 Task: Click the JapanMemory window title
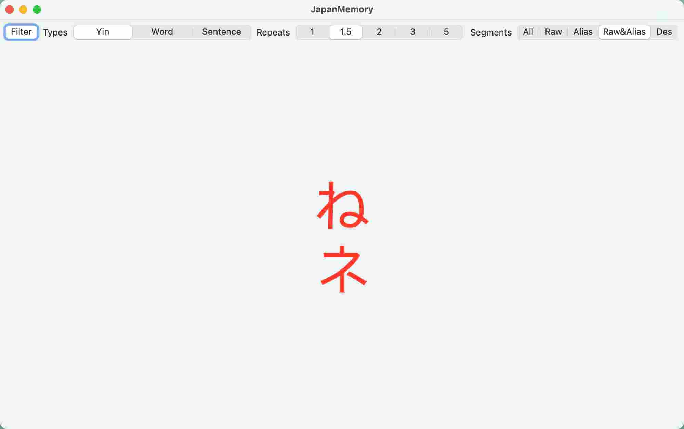point(342,9)
